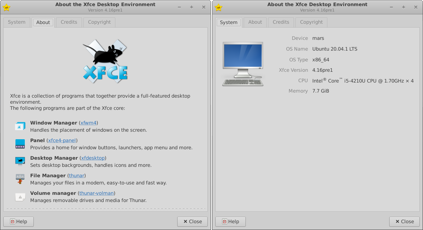Open the About tab in right window
The image size is (423, 230).
click(x=255, y=22)
